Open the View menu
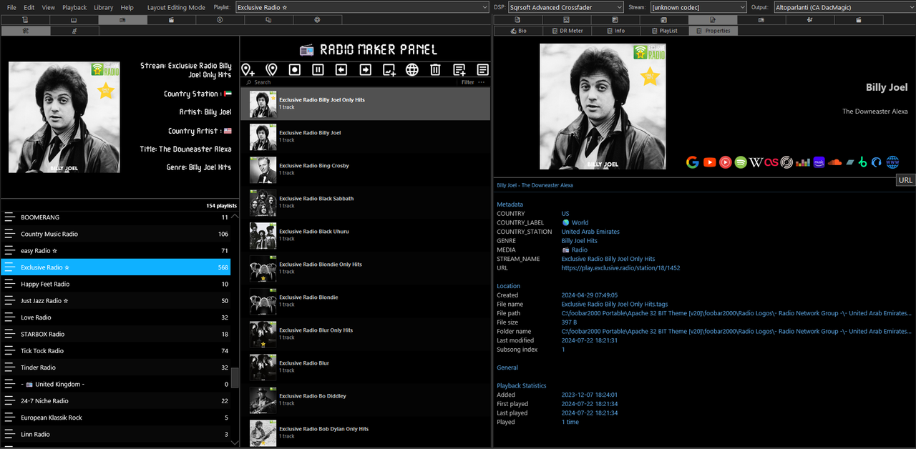916x449 pixels. point(48,7)
